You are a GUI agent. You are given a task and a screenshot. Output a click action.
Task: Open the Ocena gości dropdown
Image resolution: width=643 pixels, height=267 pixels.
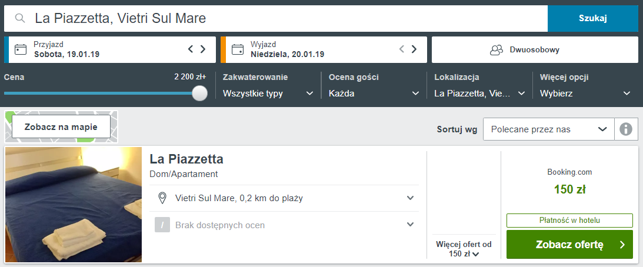click(374, 93)
